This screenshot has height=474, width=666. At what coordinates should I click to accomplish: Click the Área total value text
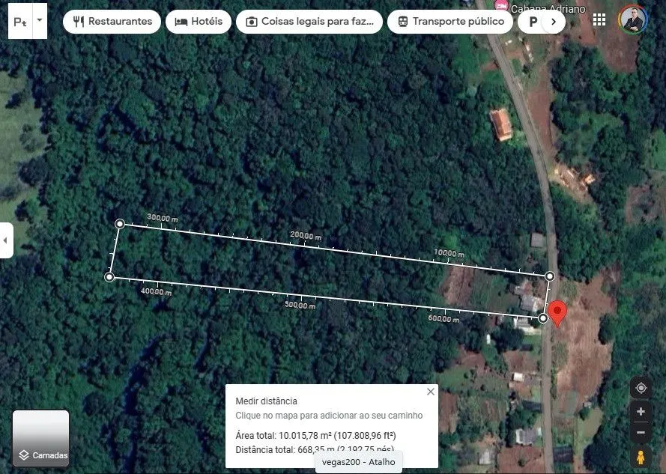(315, 435)
